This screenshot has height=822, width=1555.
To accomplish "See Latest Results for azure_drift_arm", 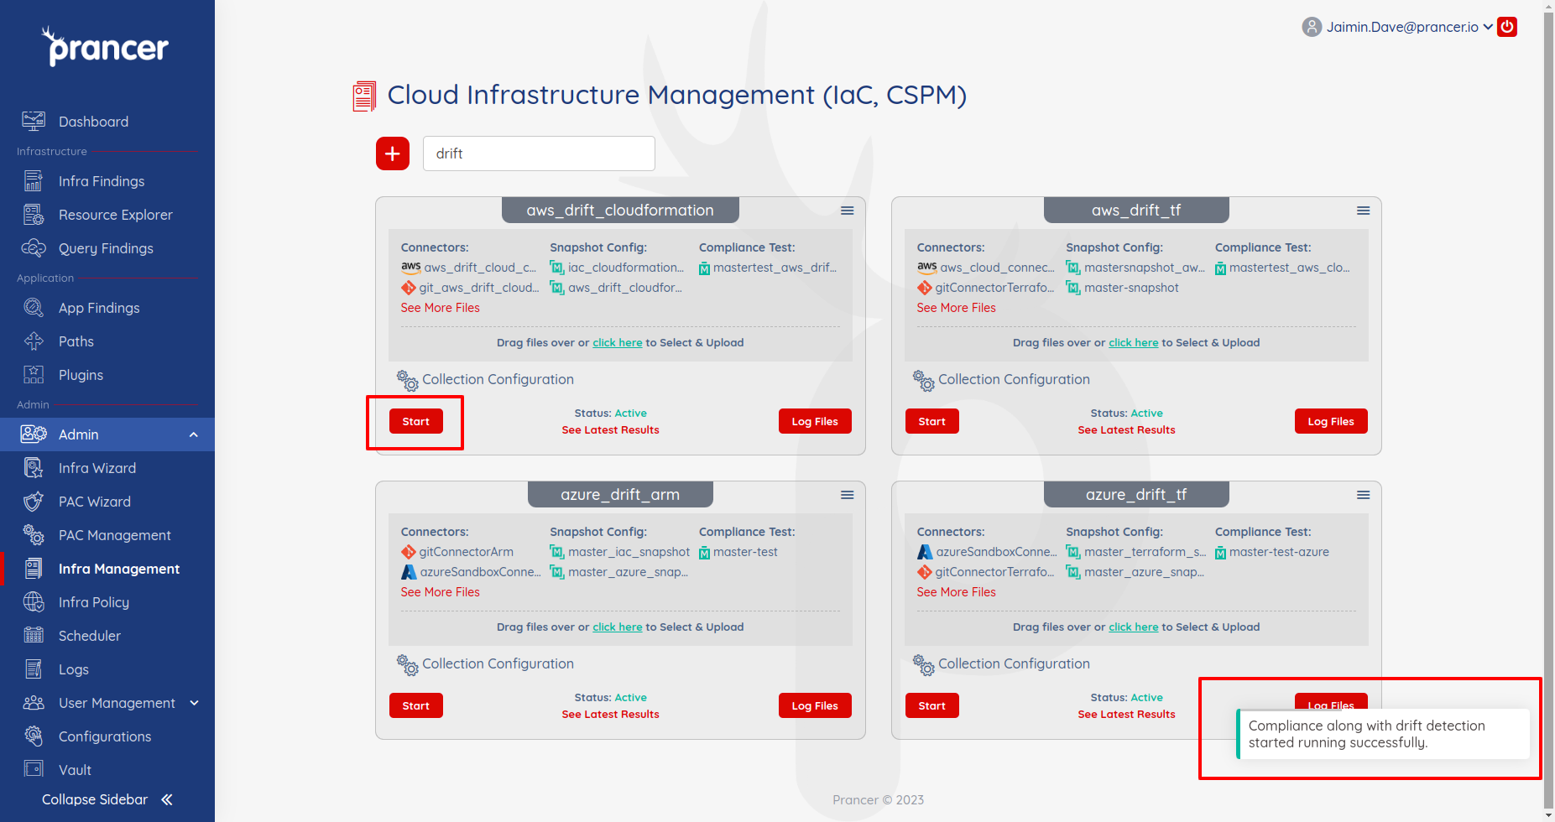I will [x=610, y=715].
